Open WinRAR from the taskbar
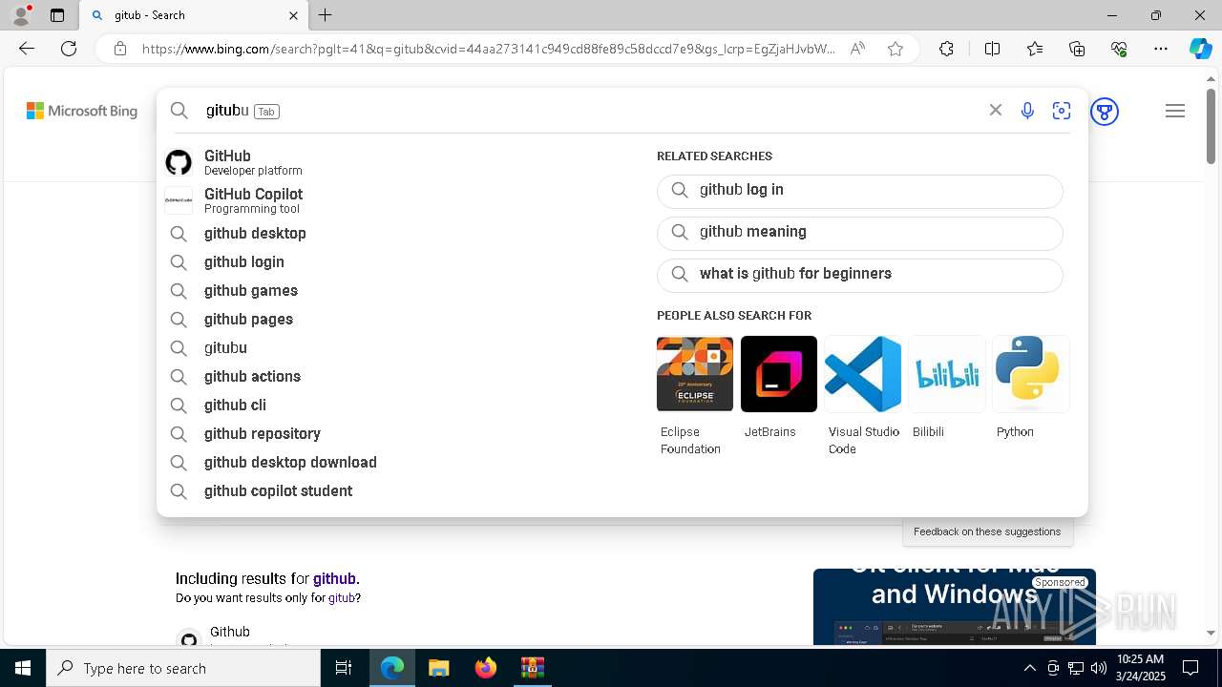 point(532,668)
